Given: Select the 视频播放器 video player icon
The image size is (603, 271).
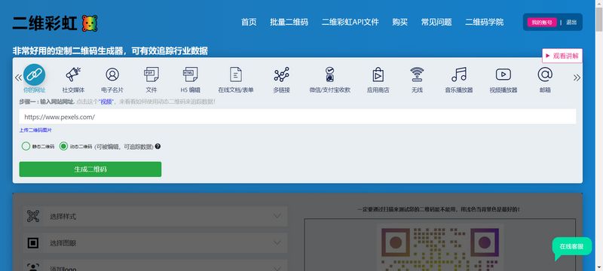Looking at the screenshot, I should tap(503, 75).
